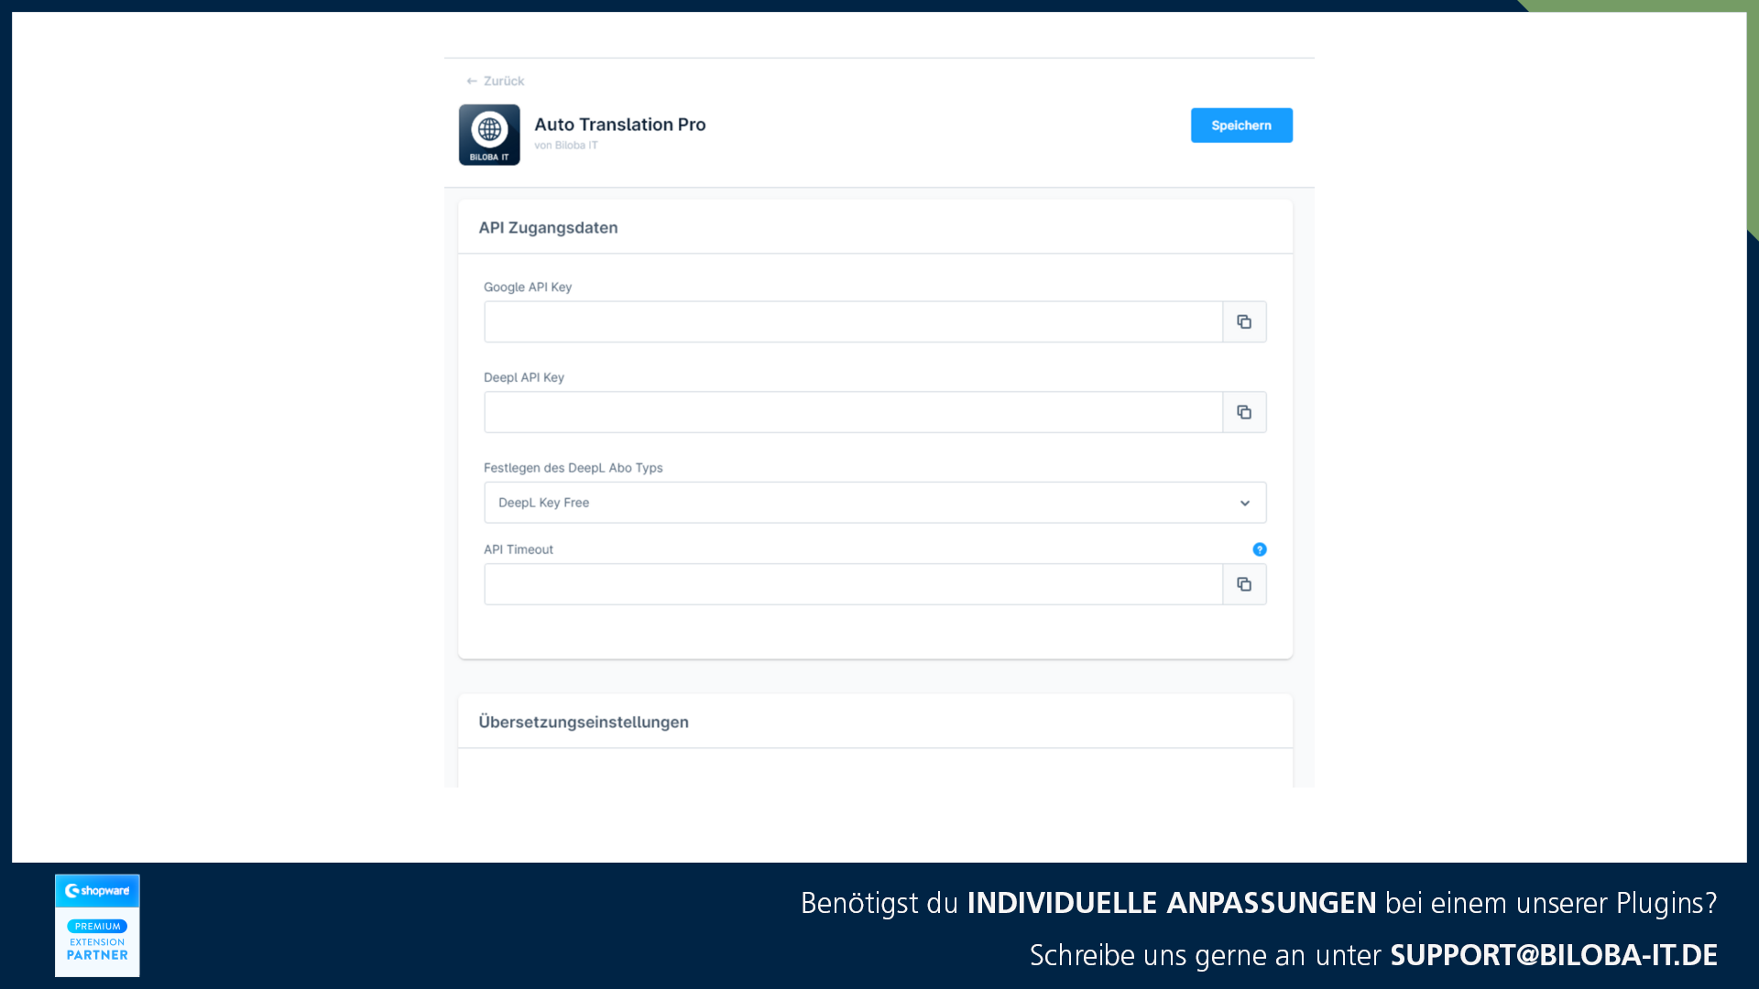Focus the API Timeout input field
The width and height of the screenshot is (1759, 989).
(x=853, y=584)
